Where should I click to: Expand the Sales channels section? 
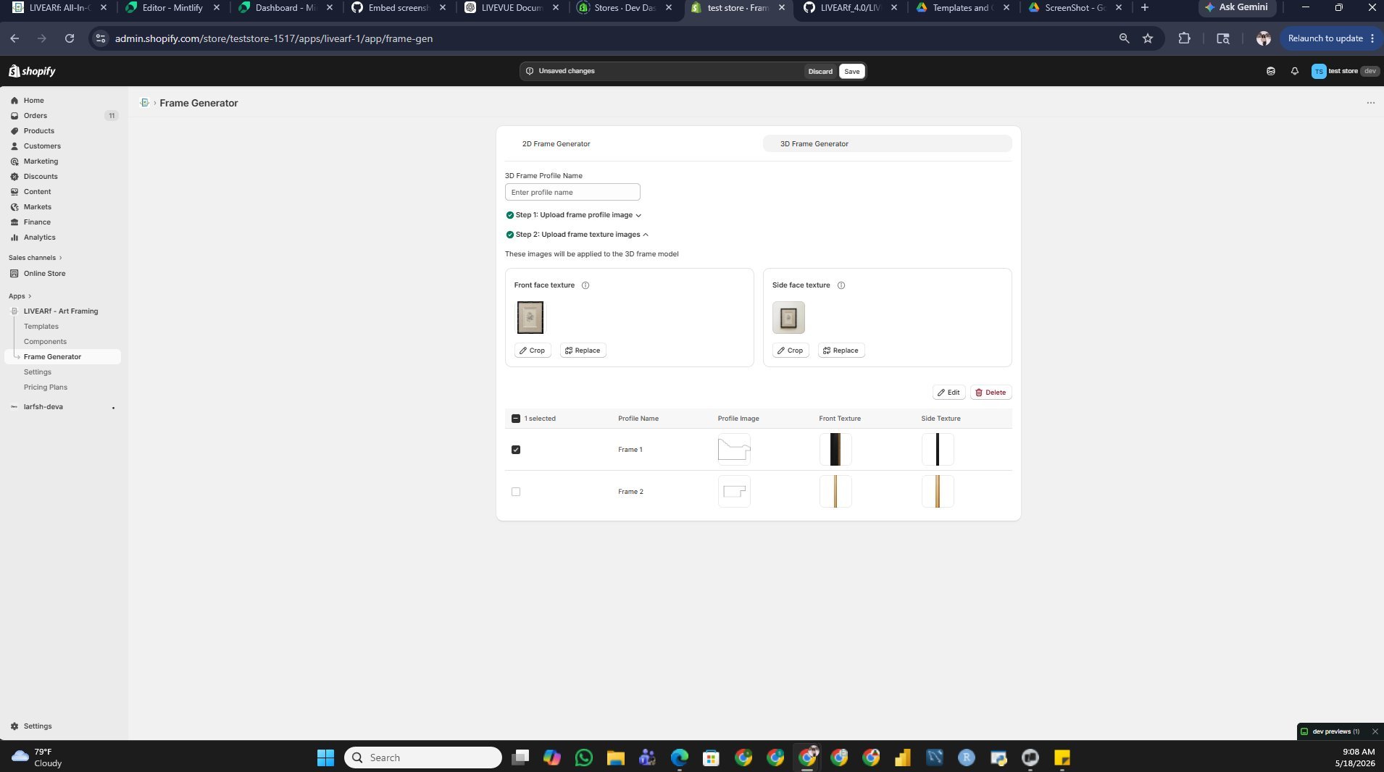pos(35,258)
